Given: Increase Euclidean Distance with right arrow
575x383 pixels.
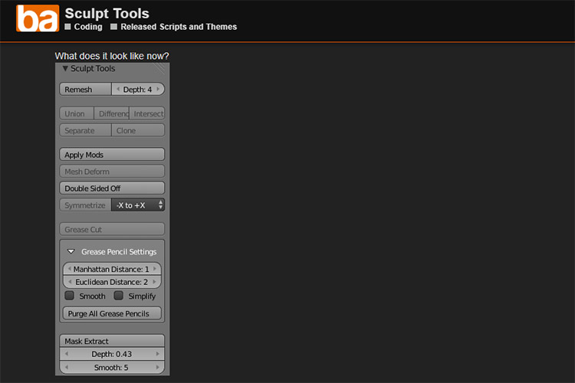Looking at the screenshot, I should [156, 282].
